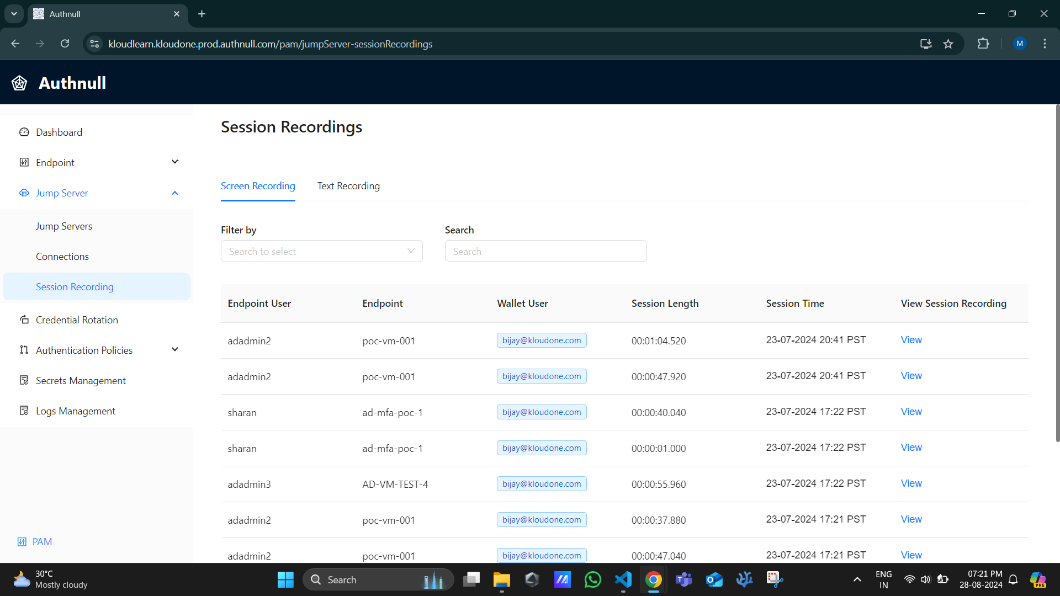Image resolution: width=1060 pixels, height=596 pixels.
Task: Switch to the Text Recording tab
Action: click(x=348, y=185)
